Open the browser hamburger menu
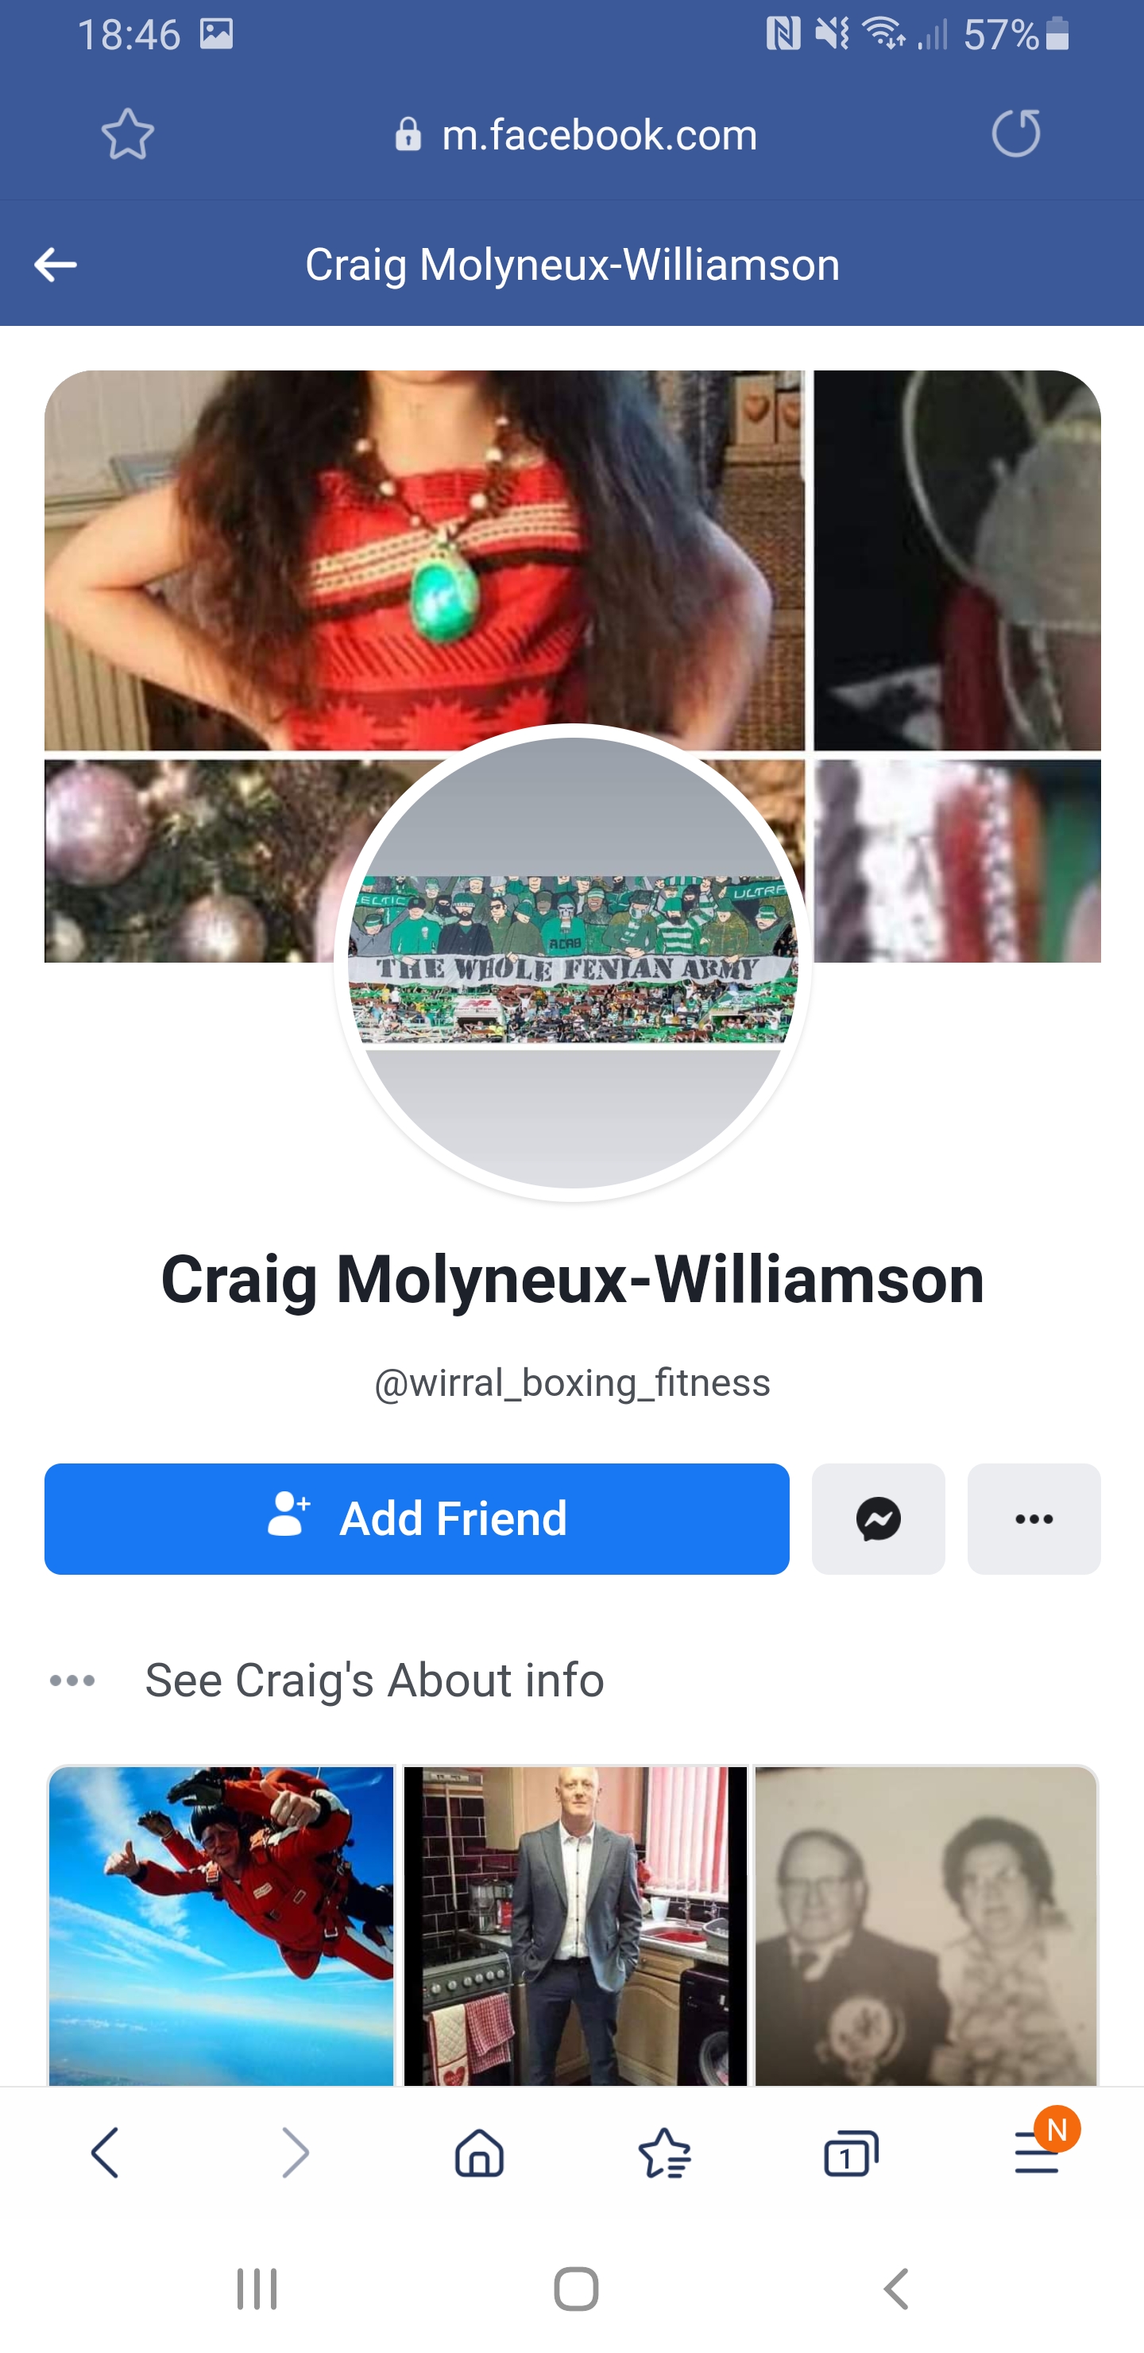 (1038, 2153)
